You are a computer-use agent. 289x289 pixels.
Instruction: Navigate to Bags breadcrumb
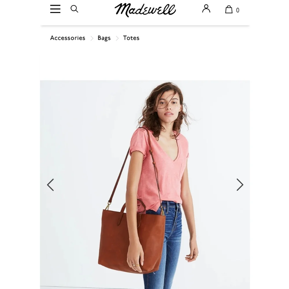click(x=104, y=38)
